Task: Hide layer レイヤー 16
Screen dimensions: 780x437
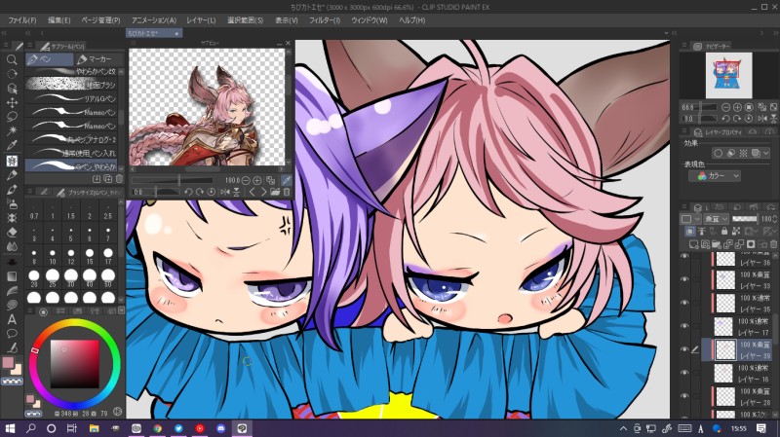Action: [x=685, y=373]
